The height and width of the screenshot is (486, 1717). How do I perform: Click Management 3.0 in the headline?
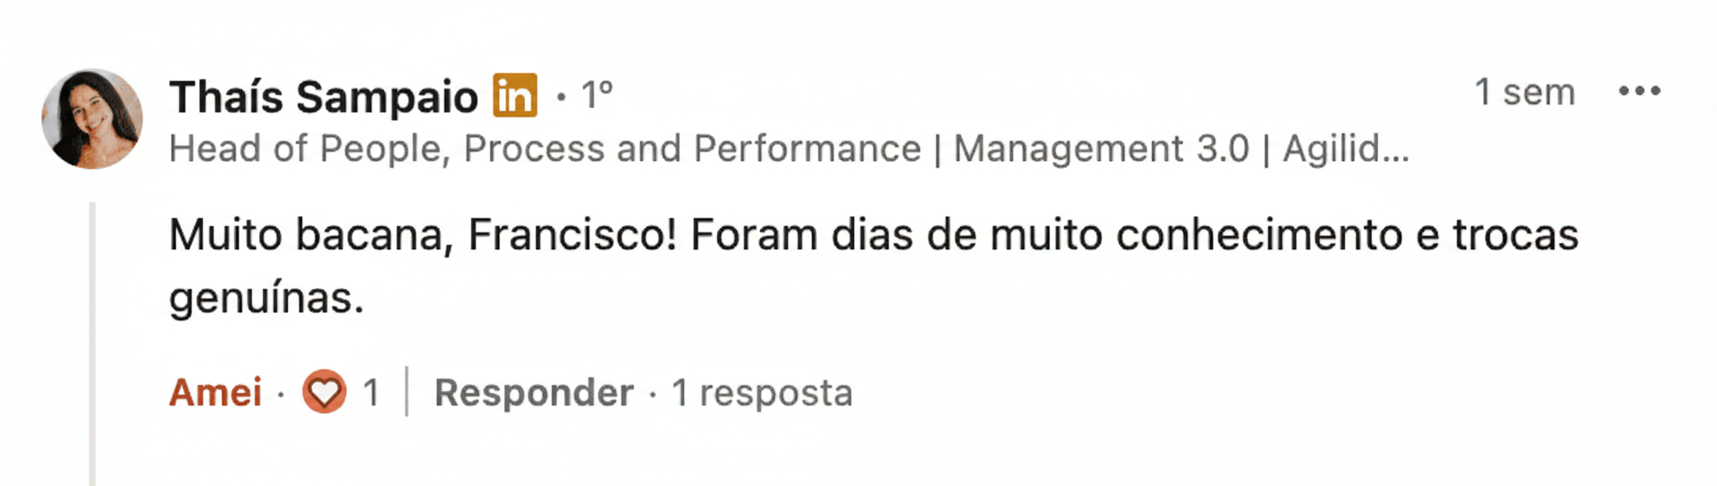coord(1101,148)
